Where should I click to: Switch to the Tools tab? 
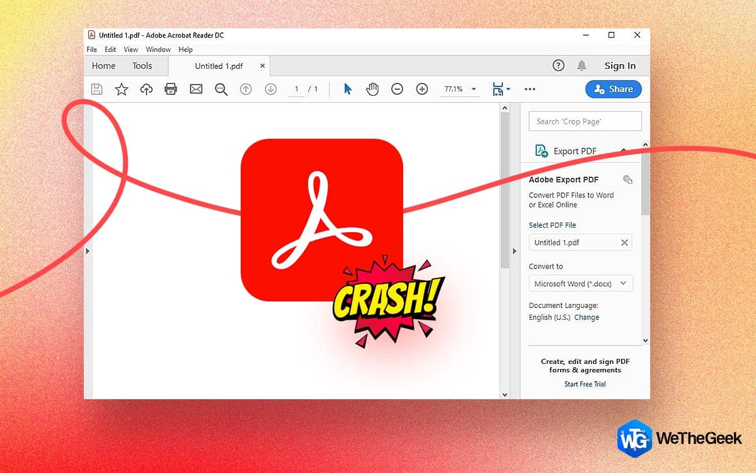[x=142, y=65]
